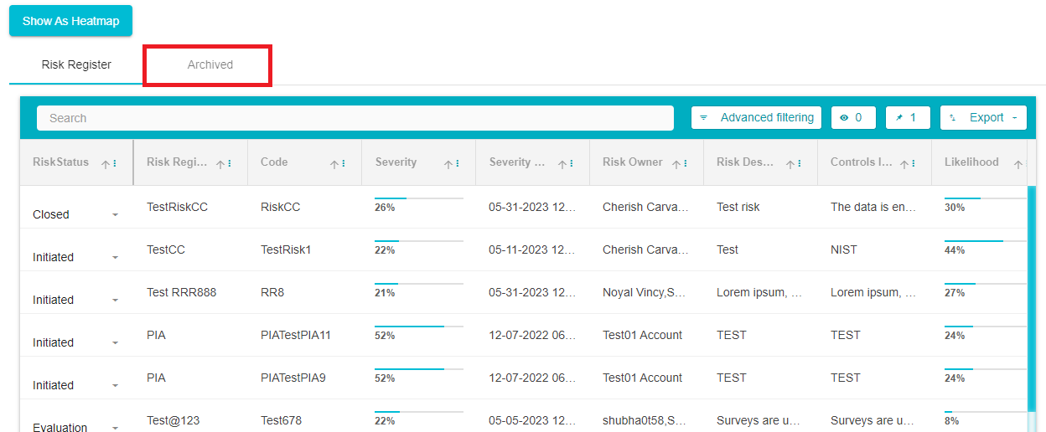Focus the Search input field

(355, 118)
